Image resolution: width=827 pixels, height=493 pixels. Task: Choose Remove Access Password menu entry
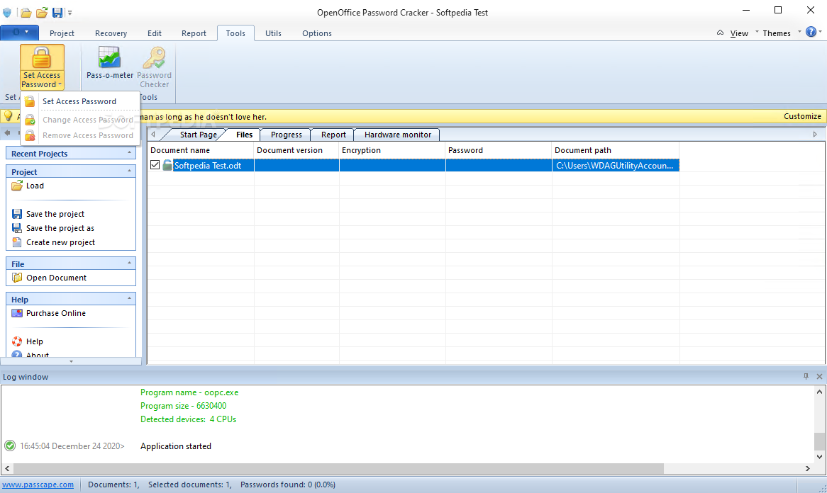[x=79, y=135]
